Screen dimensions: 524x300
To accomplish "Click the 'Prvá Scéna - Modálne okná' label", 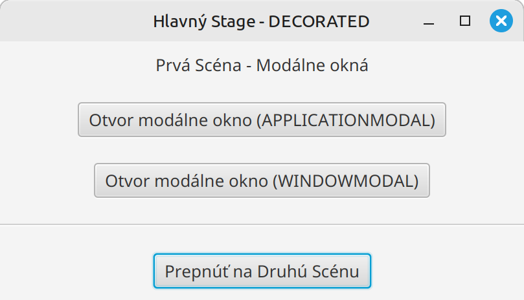I will tap(262, 65).
